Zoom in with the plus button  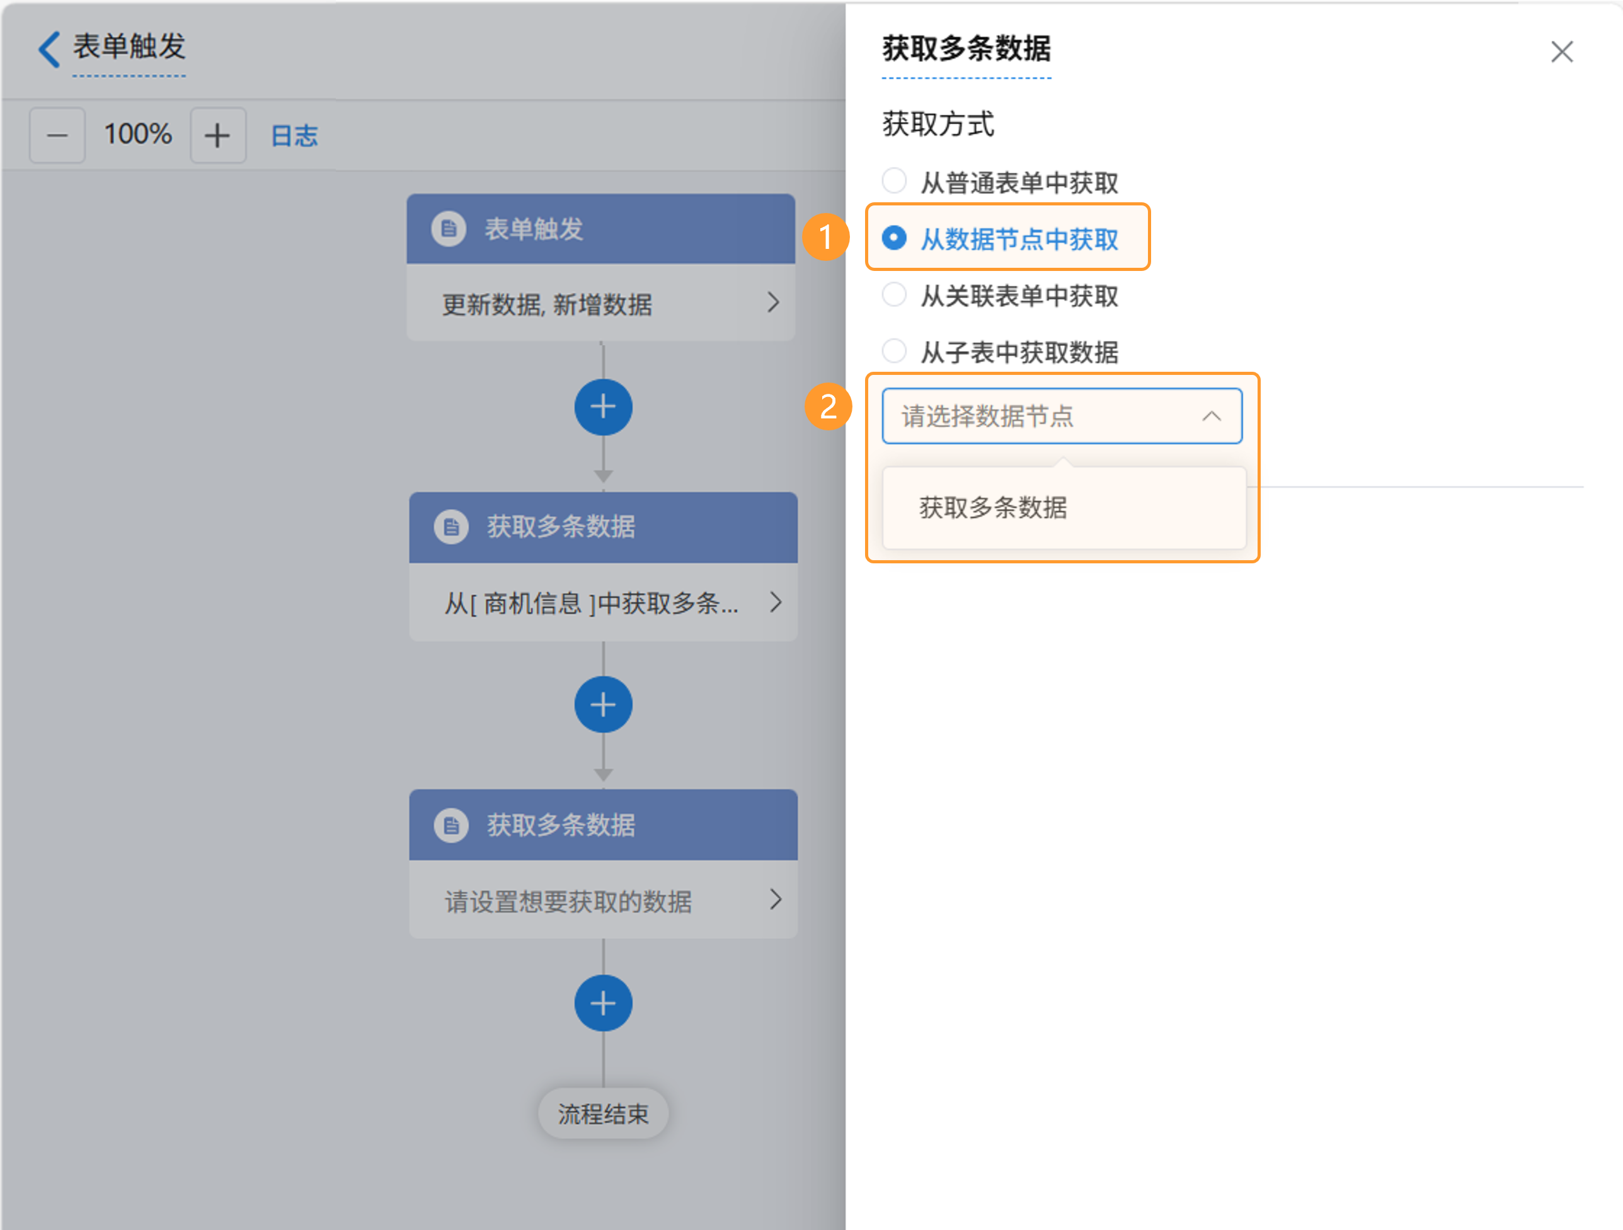(x=217, y=135)
